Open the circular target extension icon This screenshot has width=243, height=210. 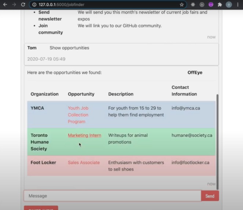[202, 5]
